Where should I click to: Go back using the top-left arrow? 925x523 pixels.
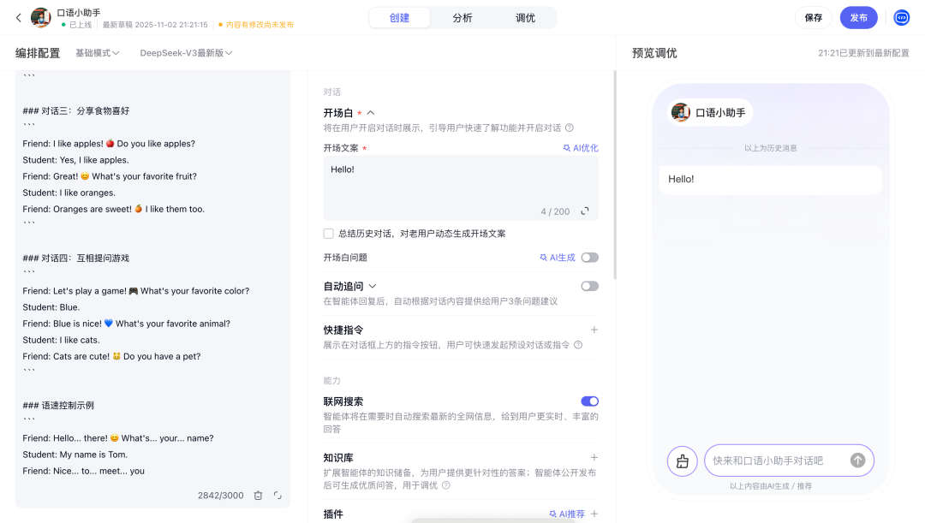coord(18,18)
